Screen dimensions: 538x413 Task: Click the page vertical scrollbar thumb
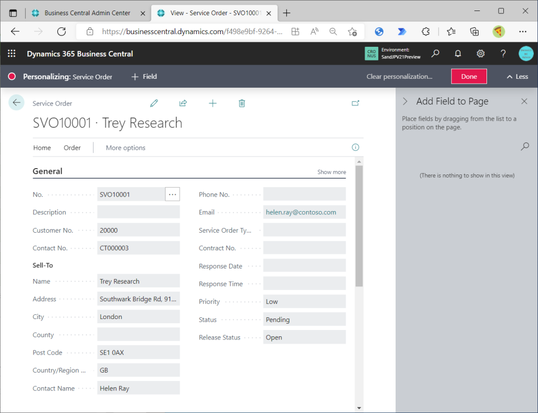(x=359, y=226)
